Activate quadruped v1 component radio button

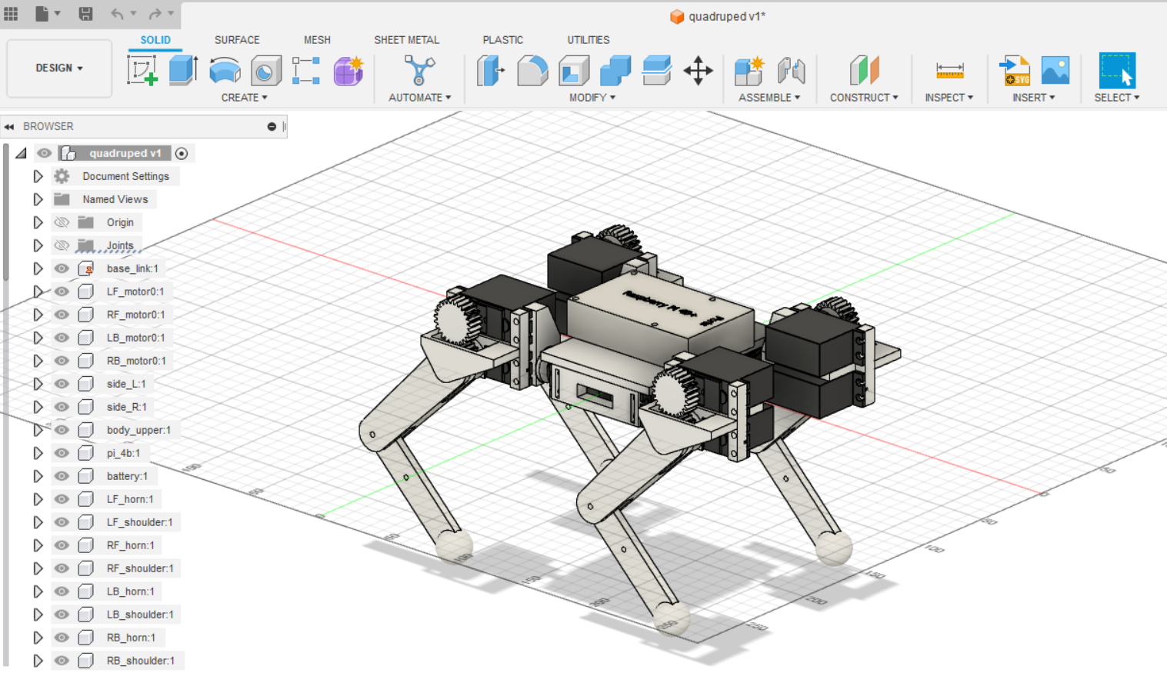(x=182, y=153)
